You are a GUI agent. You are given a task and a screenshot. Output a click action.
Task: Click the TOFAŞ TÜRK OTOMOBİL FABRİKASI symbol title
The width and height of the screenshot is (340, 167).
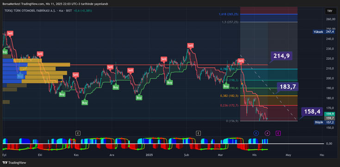point(30,11)
